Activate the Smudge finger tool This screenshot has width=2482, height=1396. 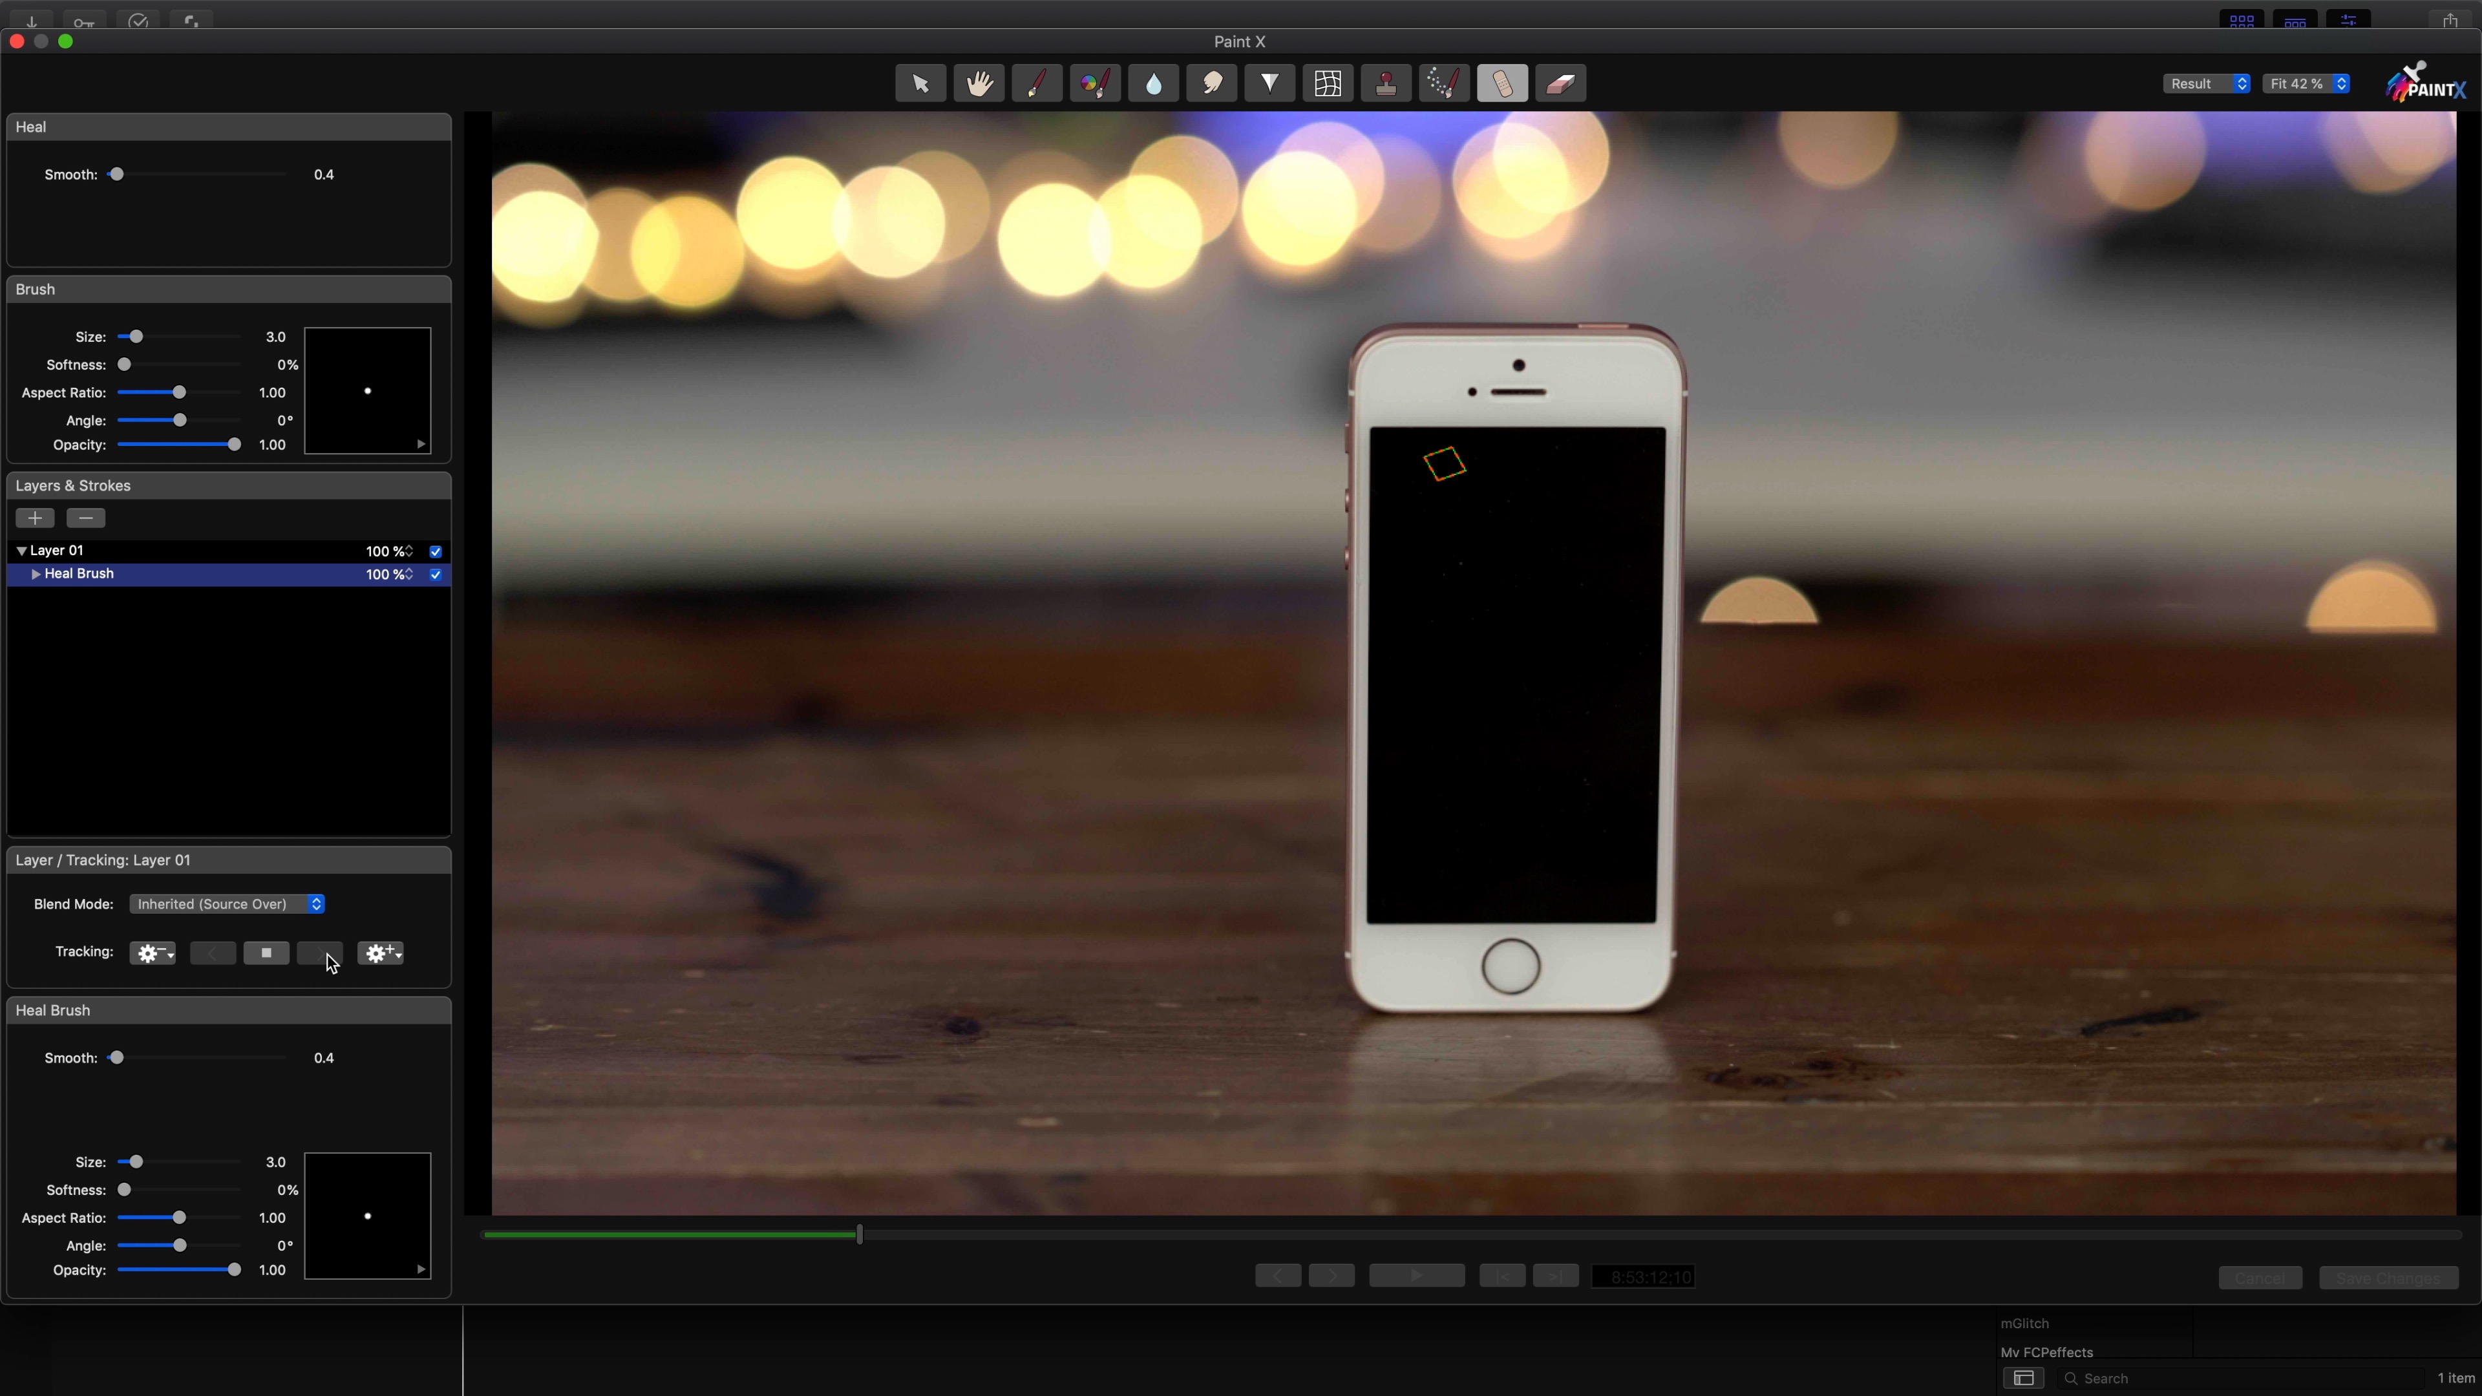click(x=1212, y=84)
